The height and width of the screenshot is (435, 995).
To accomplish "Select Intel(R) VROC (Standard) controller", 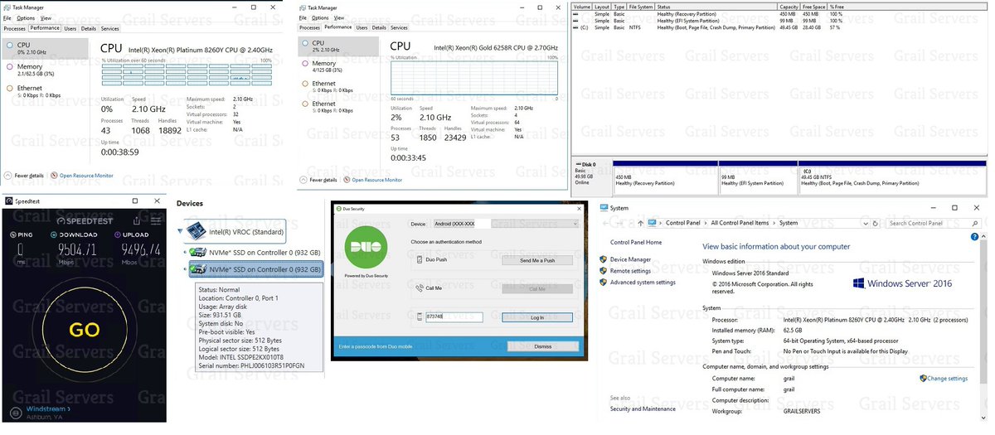I will 236,231.
